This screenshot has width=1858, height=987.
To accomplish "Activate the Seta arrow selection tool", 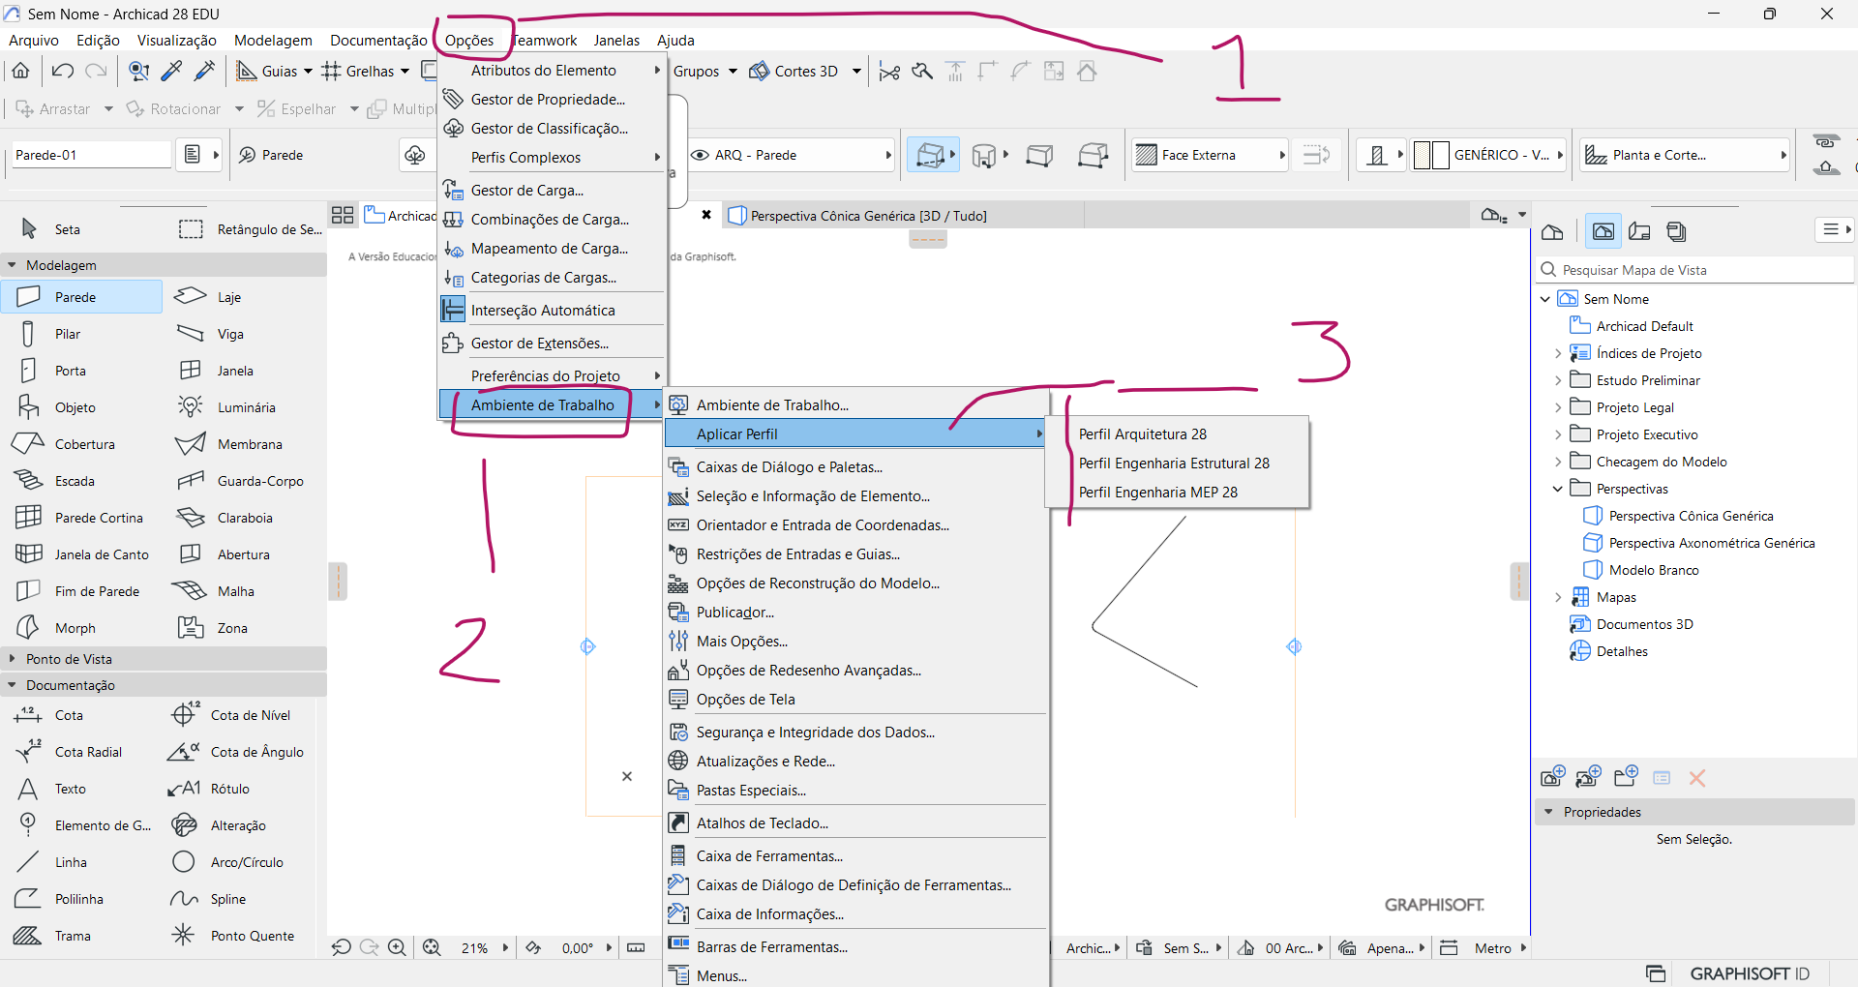I will point(67,229).
